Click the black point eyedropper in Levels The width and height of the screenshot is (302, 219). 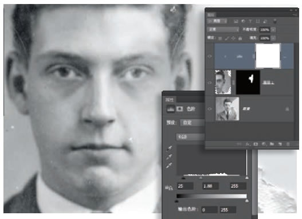[170, 148]
